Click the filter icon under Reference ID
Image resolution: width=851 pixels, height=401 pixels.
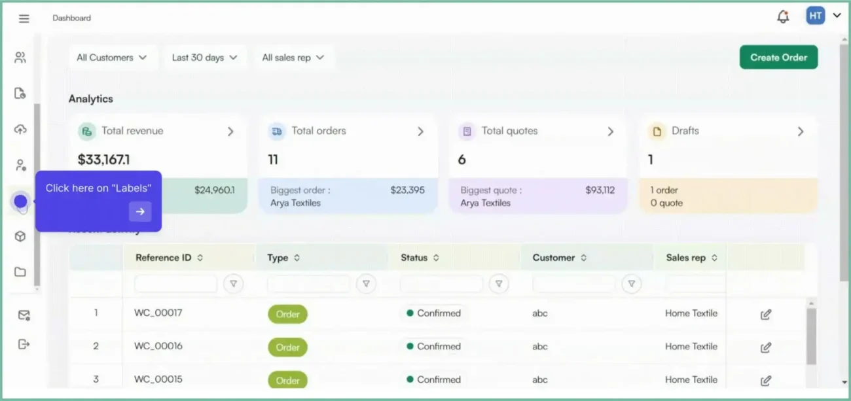click(x=233, y=284)
